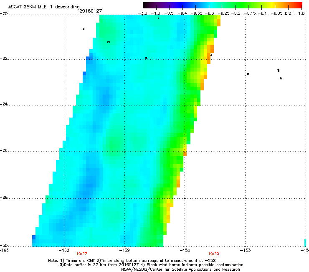
Task: Click the red time stamp 19:20
Action: tap(213, 254)
